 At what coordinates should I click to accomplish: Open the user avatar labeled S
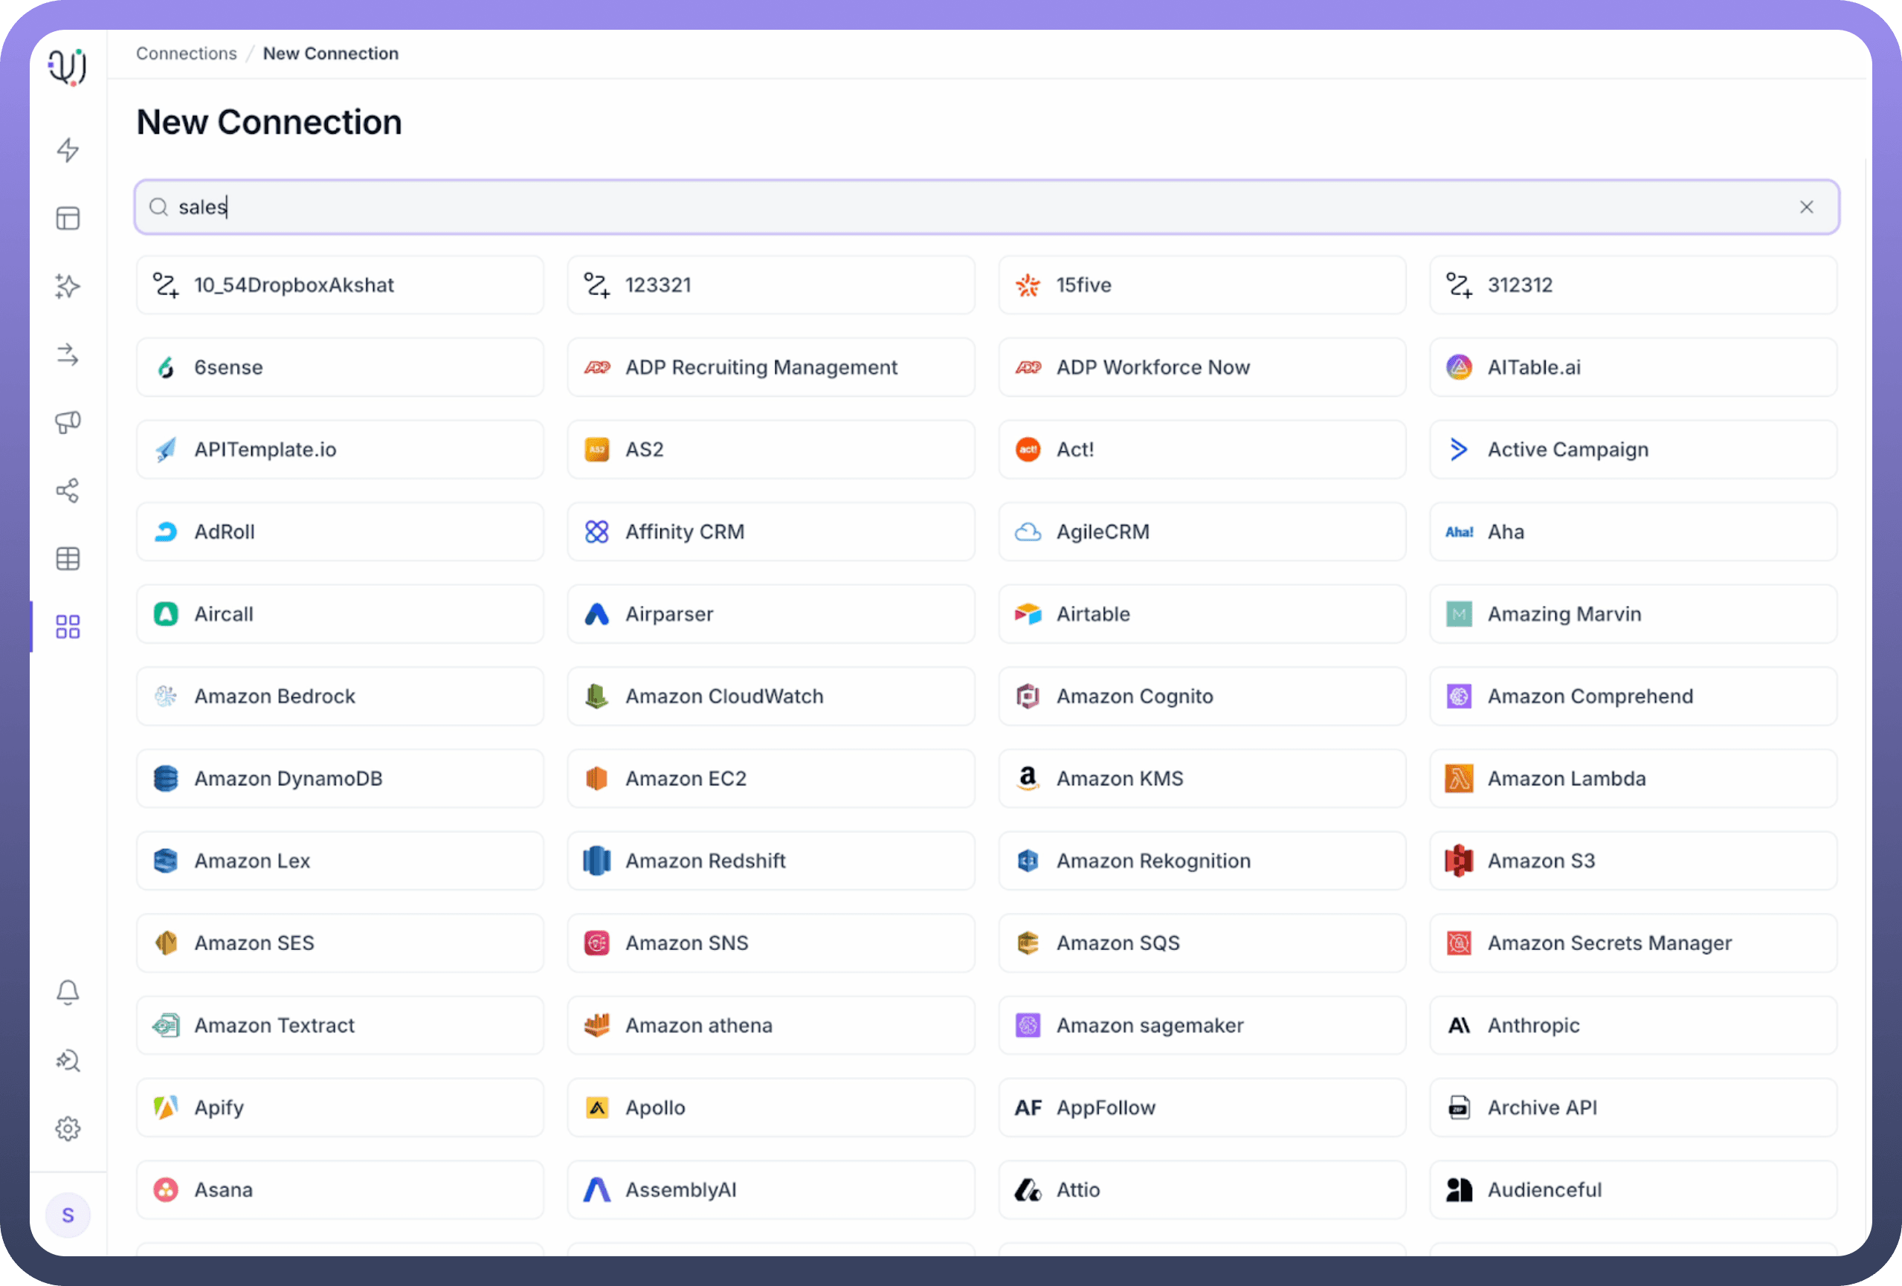[68, 1215]
